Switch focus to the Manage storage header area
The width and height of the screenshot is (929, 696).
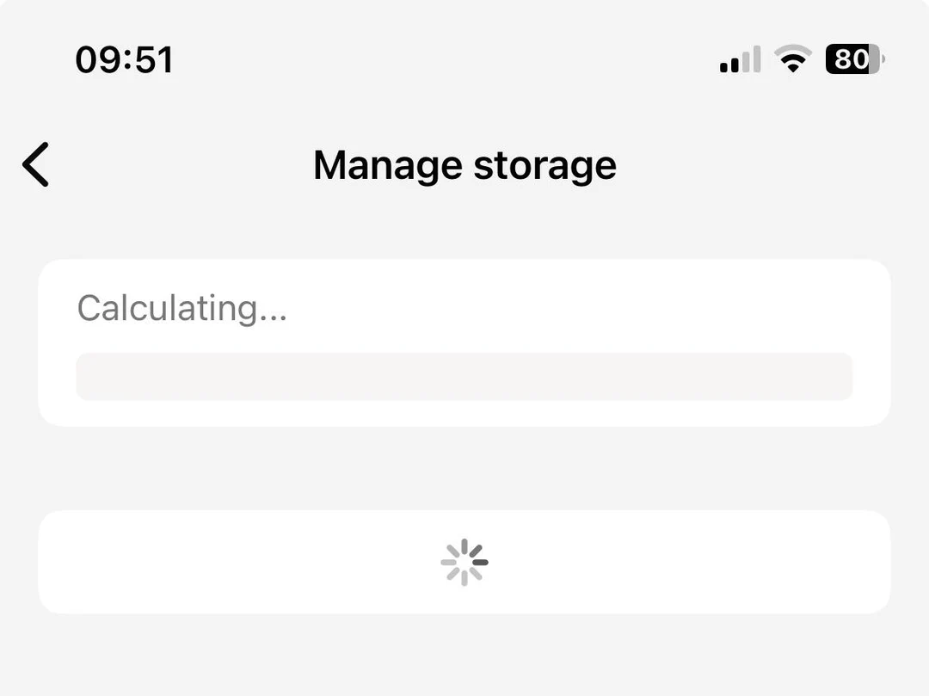[464, 164]
